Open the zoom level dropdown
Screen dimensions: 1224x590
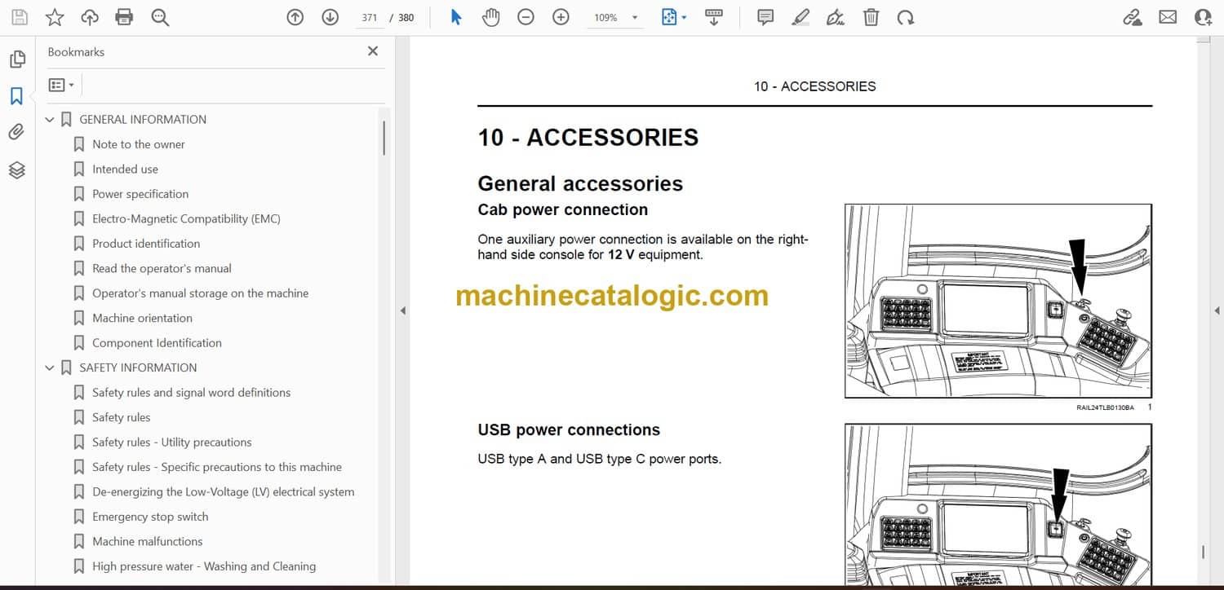click(635, 17)
